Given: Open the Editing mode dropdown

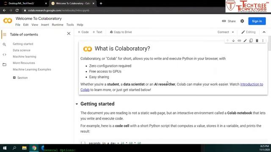Looking at the screenshot, I should [249, 32].
